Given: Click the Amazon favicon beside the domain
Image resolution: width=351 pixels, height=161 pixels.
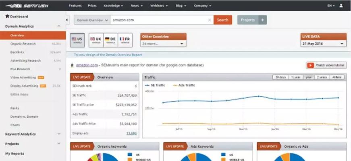Looking at the screenshot, I should tap(72, 65).
